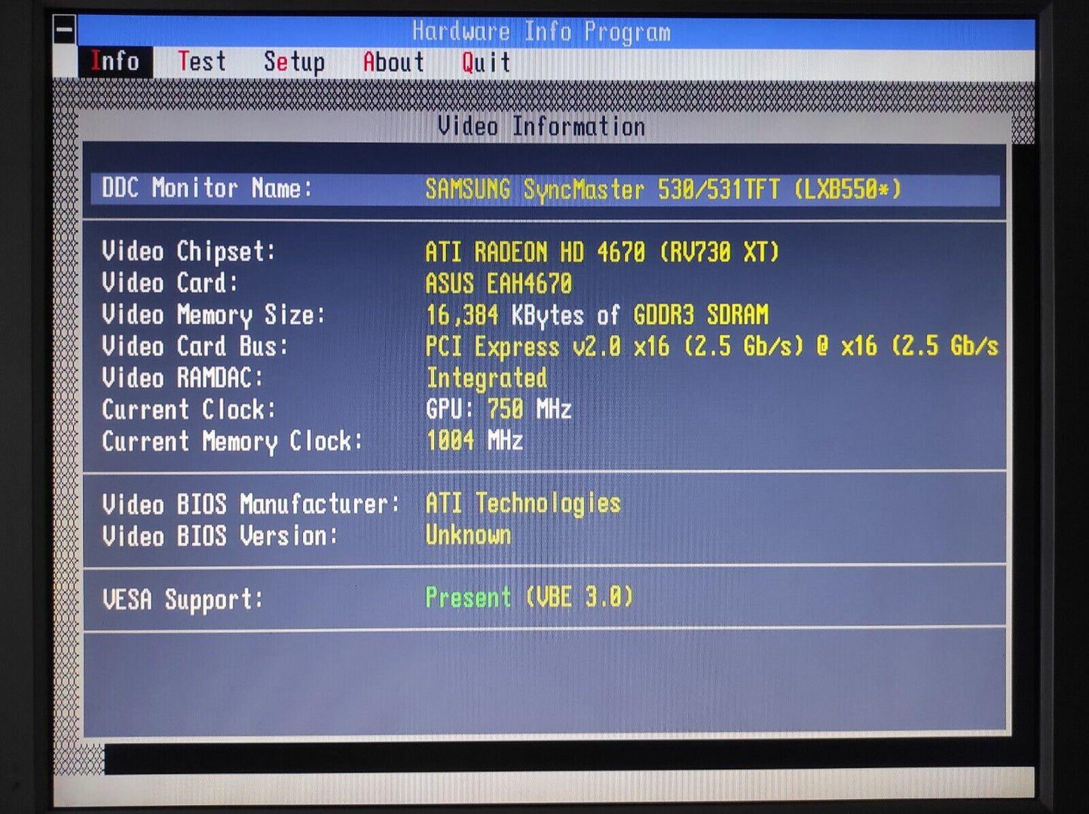Click the 1004 MHz memory clock value
The image size is (1089, 814).
coord(474,441)
